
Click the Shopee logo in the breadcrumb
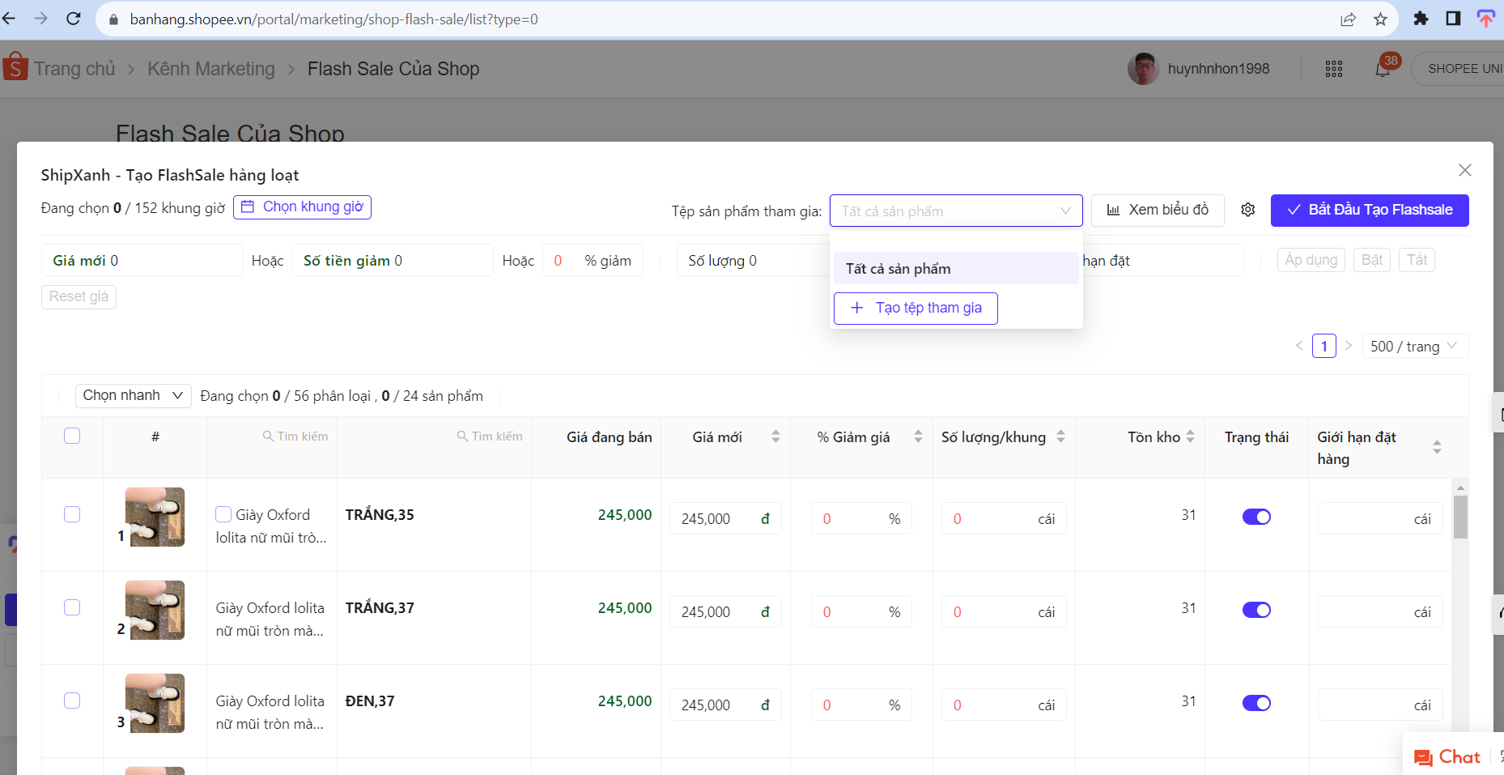point(15,68)
